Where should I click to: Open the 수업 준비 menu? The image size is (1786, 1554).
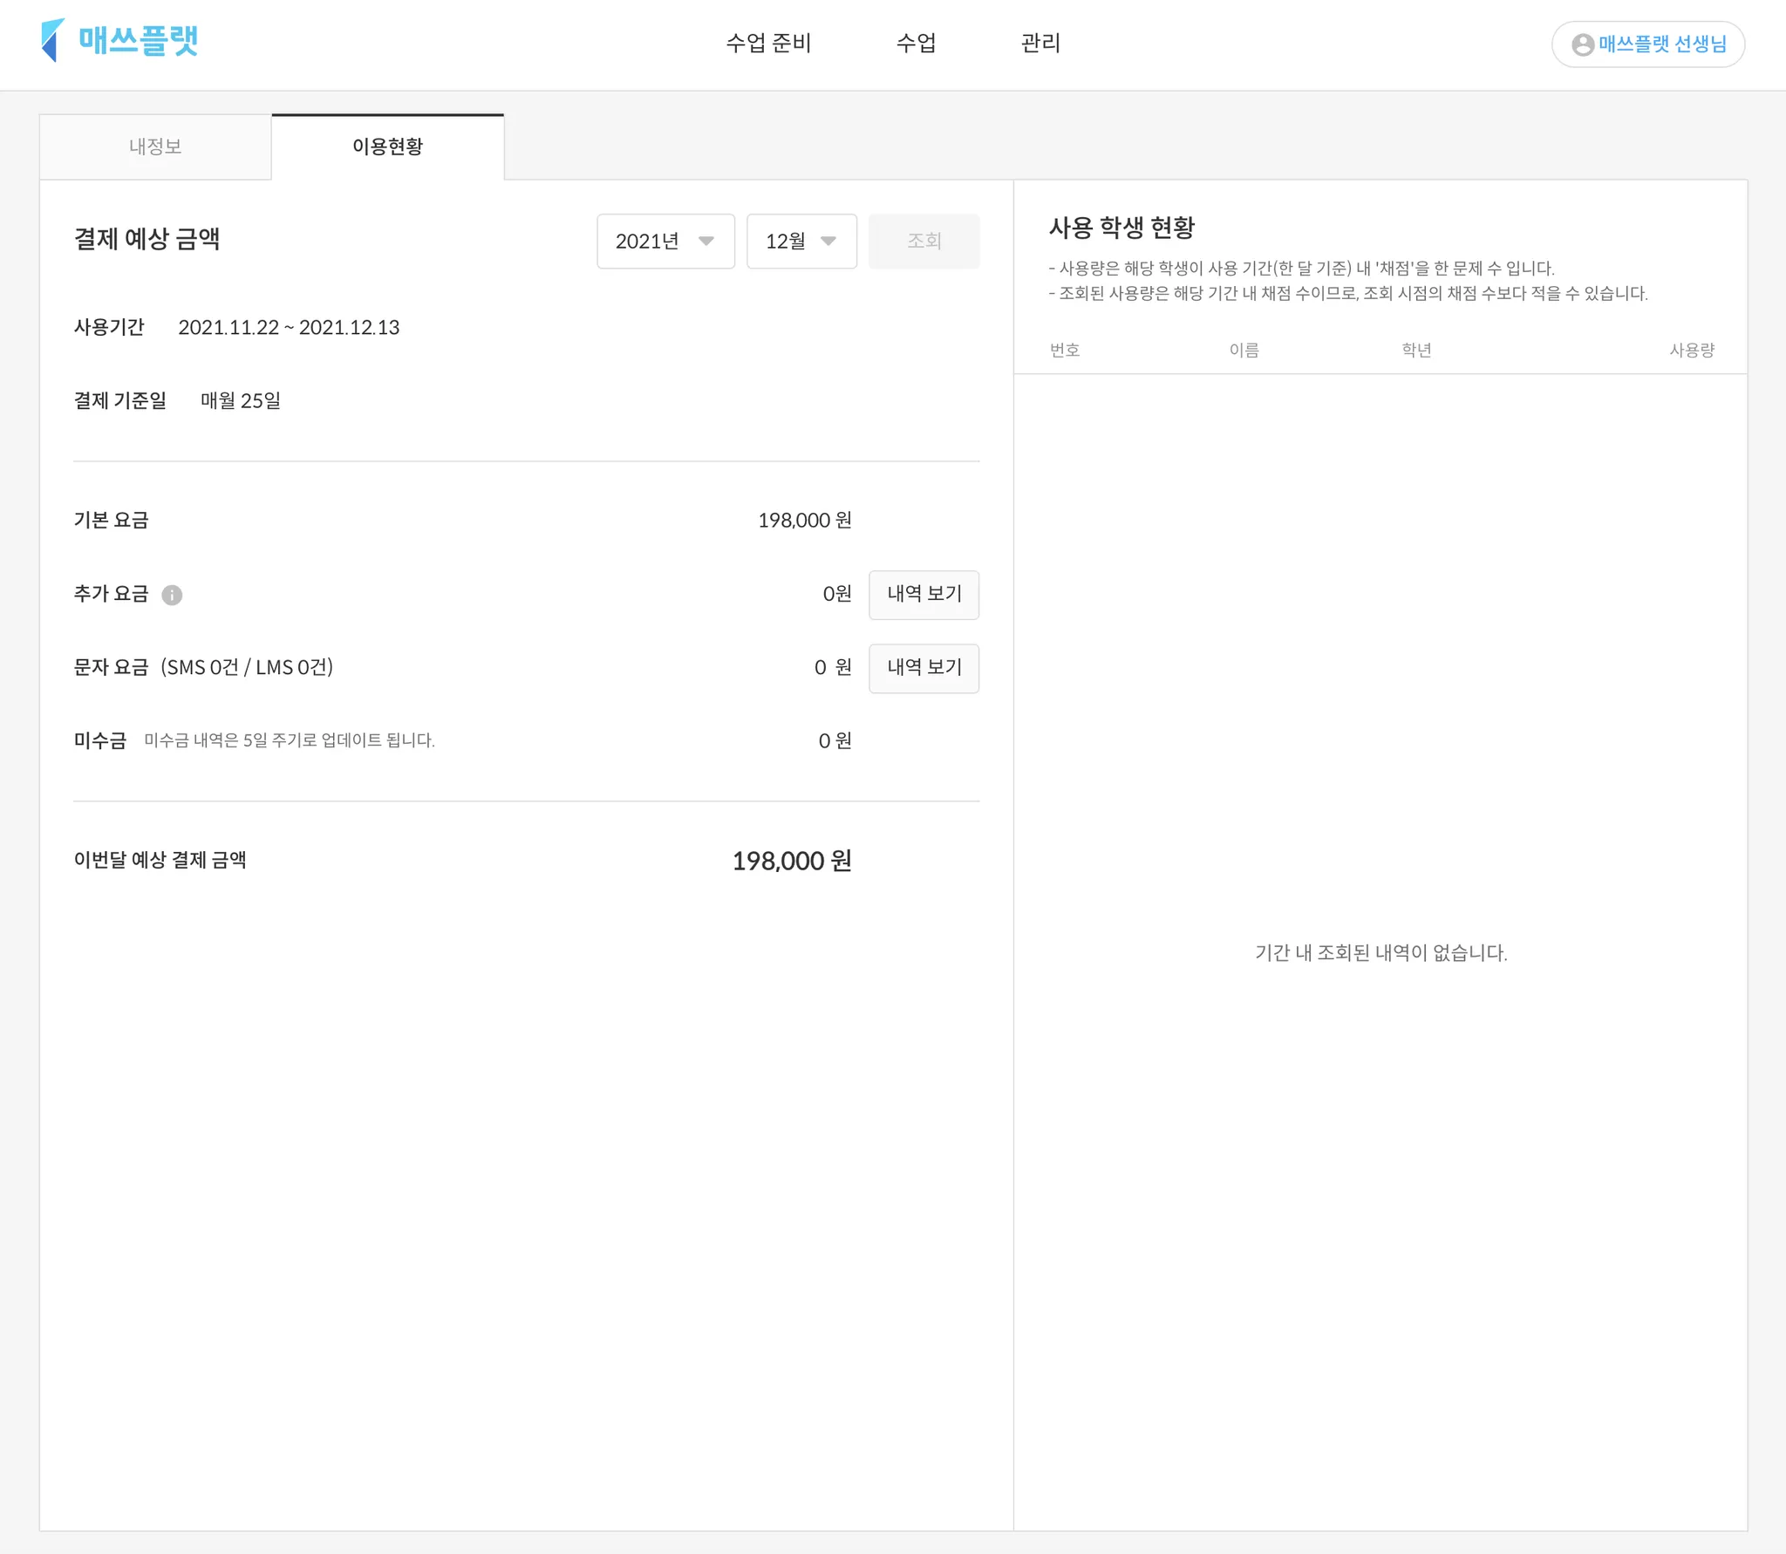click(768, 43)
